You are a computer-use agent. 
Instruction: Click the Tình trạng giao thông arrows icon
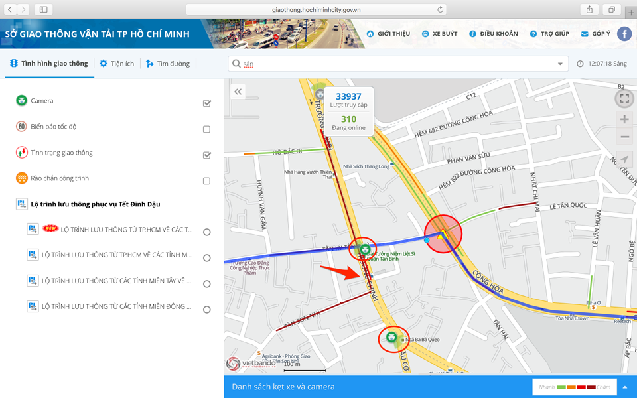point(21,153)
